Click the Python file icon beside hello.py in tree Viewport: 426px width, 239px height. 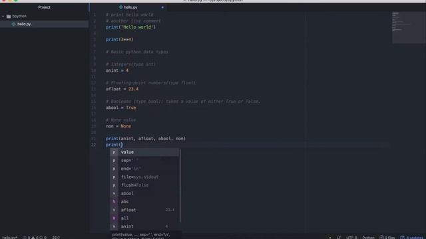[13, 24]
